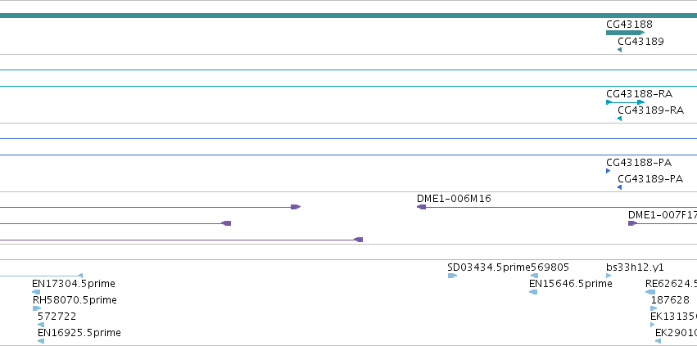Click the EN17304.5prime EST label
This screenshot has width=697, height=346.
(74, 284)
